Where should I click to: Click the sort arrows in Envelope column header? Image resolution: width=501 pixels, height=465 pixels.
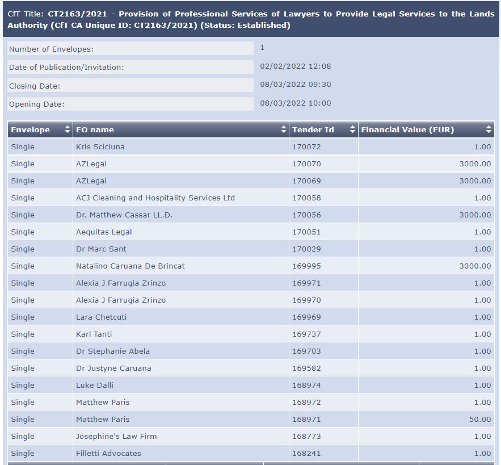point(68,129)
